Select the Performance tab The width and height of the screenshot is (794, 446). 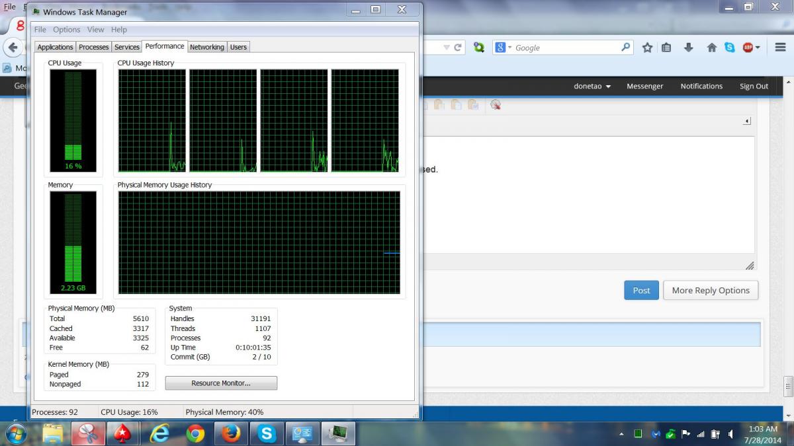point(165,46)
